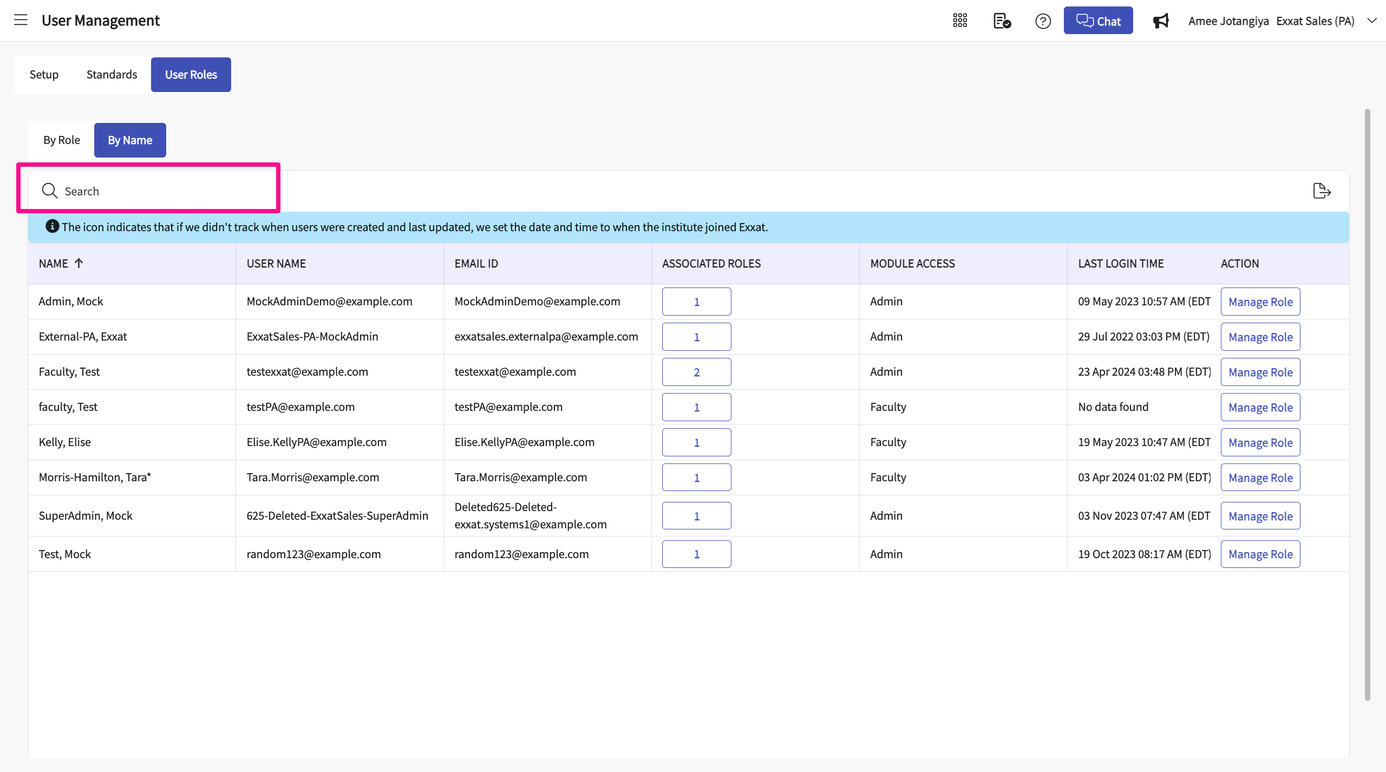This screenshot has height=772, width=1386.
Task: Click the announcements megaphone icon
Action: pos(1161,21)
